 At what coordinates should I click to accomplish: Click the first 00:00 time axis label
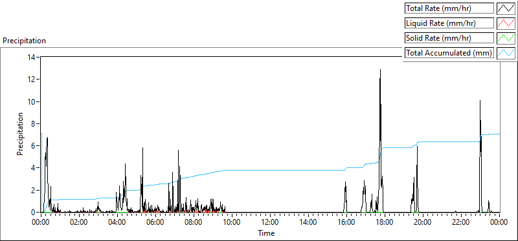(40, 222)
